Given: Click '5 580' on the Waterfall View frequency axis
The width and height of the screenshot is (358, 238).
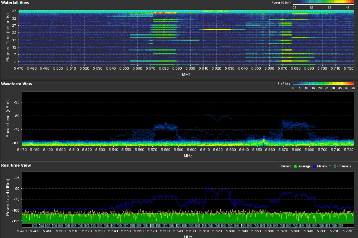Looking at the screenshot, I should click(x=164, y=68).
